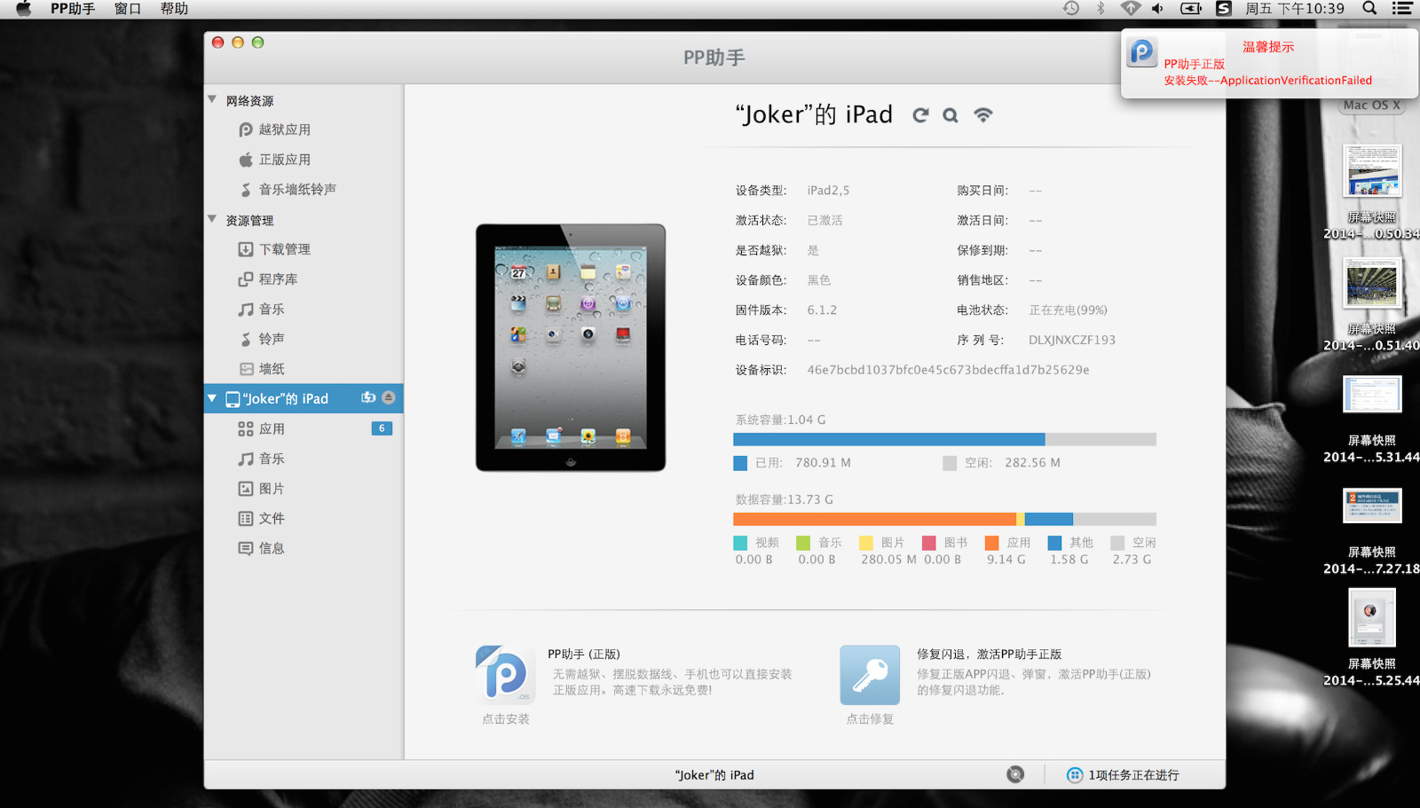
Task: Click the Wi-Fi icon beside device name
Action: pos(982,115)
